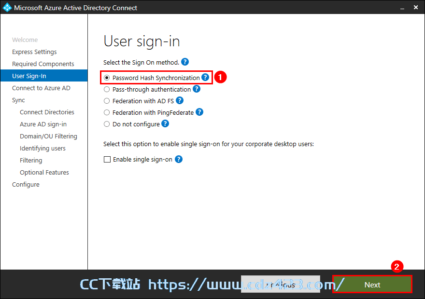Click the Azure AD Connect logo icon
This screenshot has height=299, width=425.
click(7, 7)
